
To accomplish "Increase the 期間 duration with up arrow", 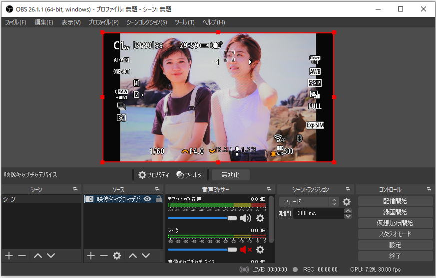I will click(x=348, y=211).
